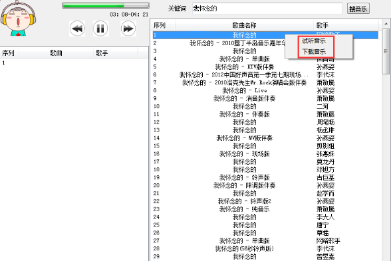Click 歌曲 header in left playlist
Screen dimensions: 391x261
56,53
